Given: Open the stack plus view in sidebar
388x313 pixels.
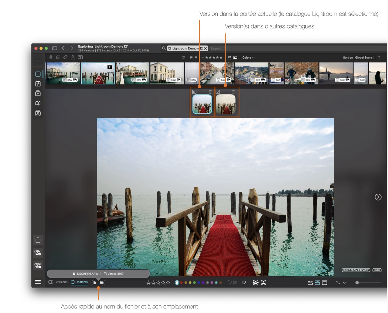Looking at the screenshot, I should (x=38, y=93).
